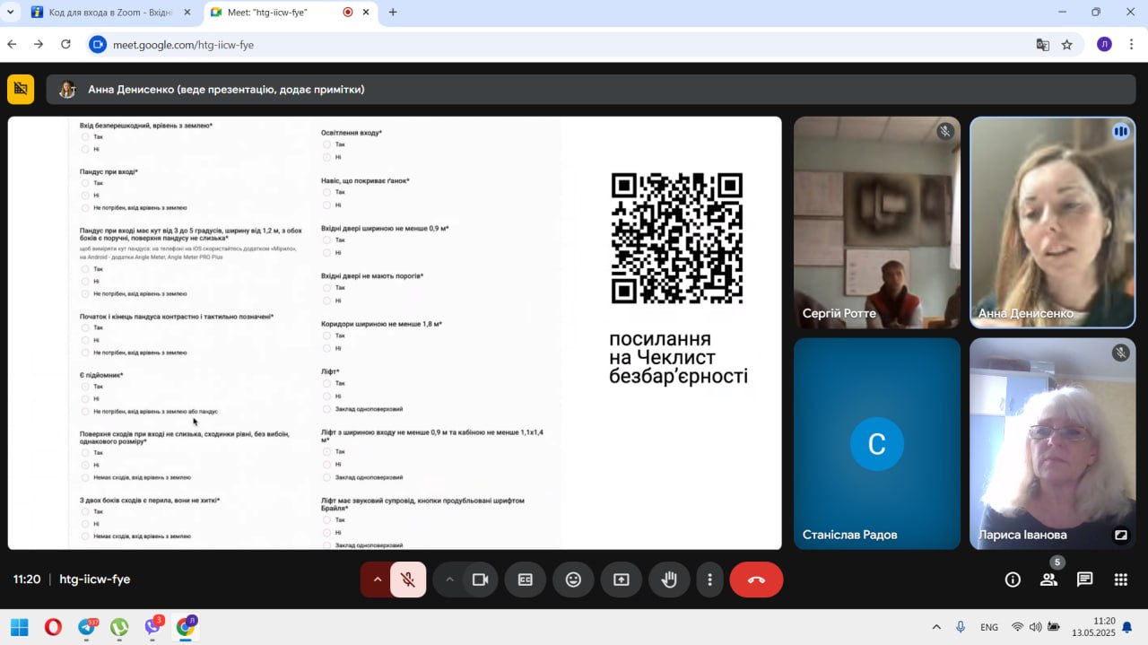Select Ні under Є підйомник

pyautogui.click(x=86, y=399)
